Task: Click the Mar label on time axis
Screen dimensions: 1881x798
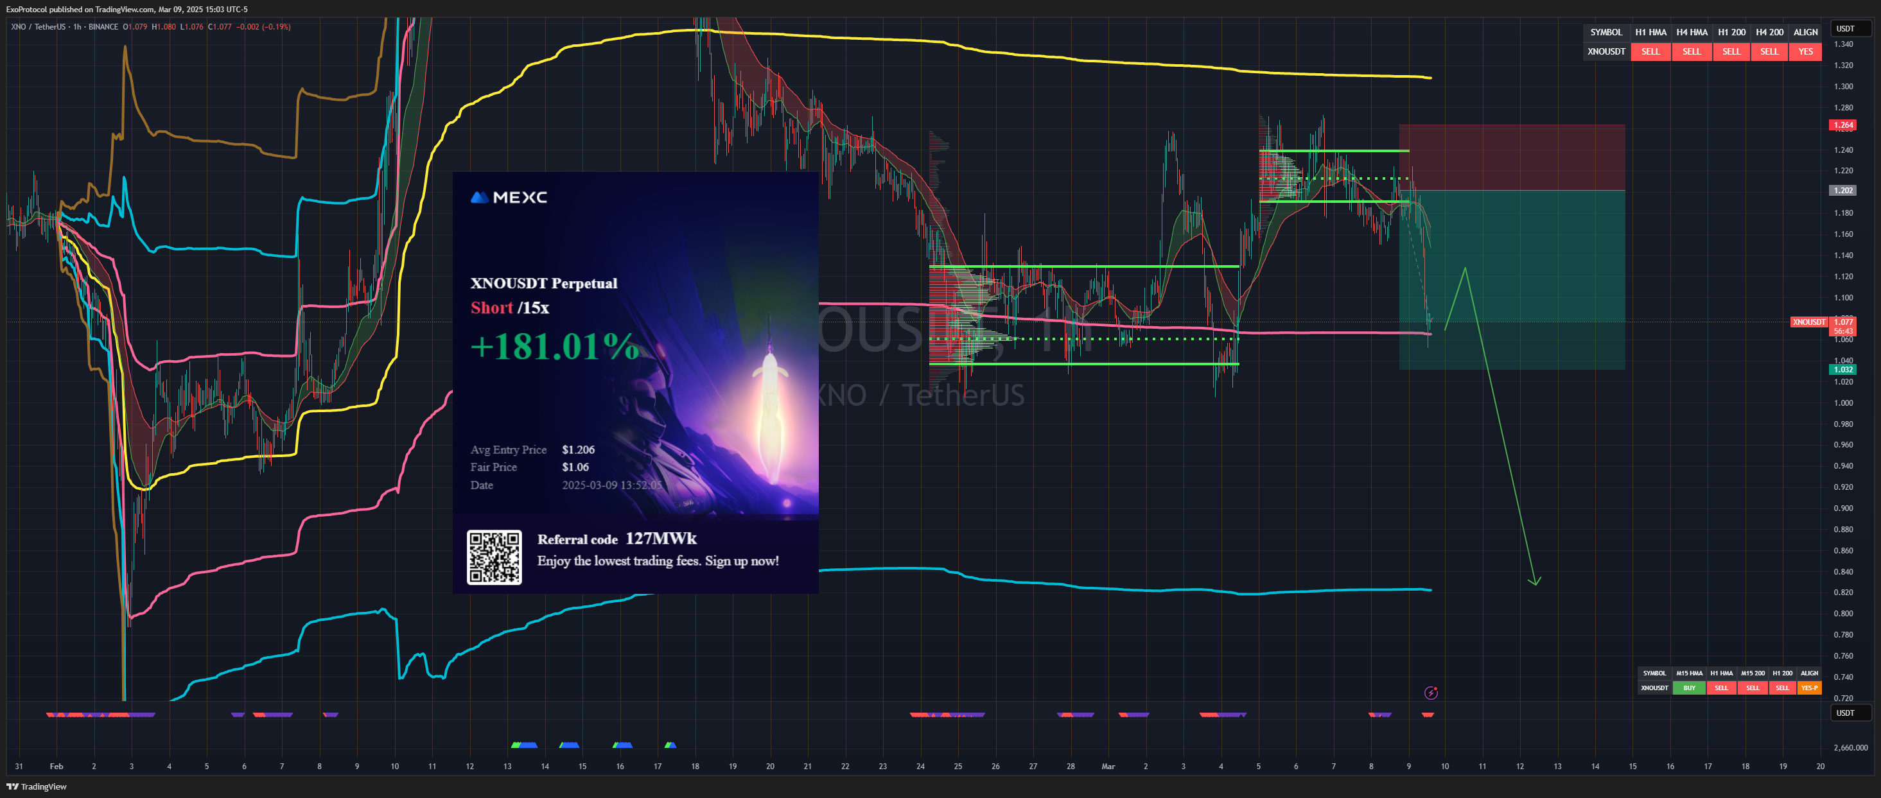Action: (x=1108, y=767)
